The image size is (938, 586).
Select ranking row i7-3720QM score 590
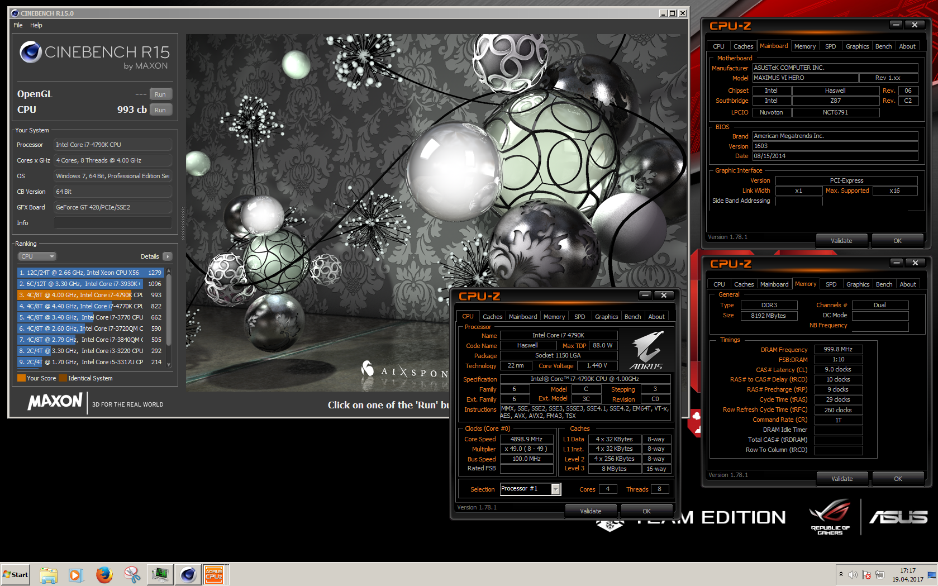tap(91, 328)
